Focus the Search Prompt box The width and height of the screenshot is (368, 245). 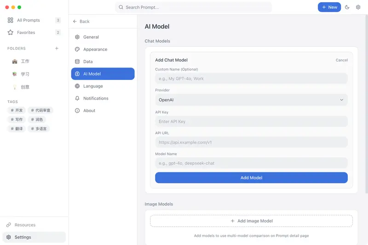point(193,7)
